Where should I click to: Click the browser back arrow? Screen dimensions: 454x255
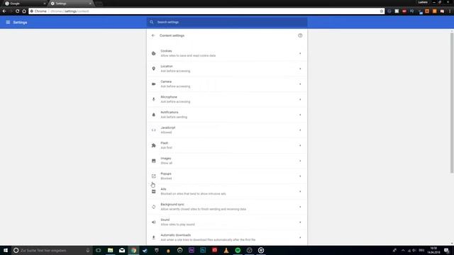tap(4, 11)
